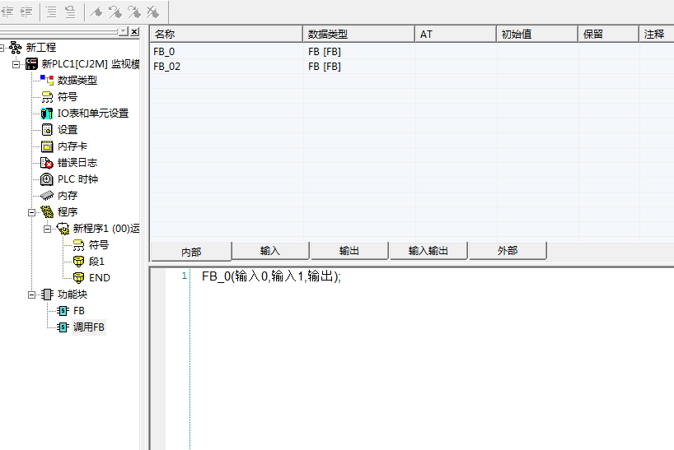674x450 pixels.
Task: Collapse the 功能块 tree node
Action: click(32, 295)
